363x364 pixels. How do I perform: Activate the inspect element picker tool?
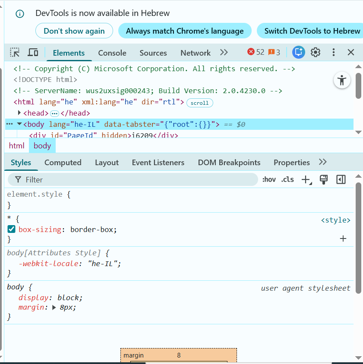pyautogui.click(x=15, y=53)
